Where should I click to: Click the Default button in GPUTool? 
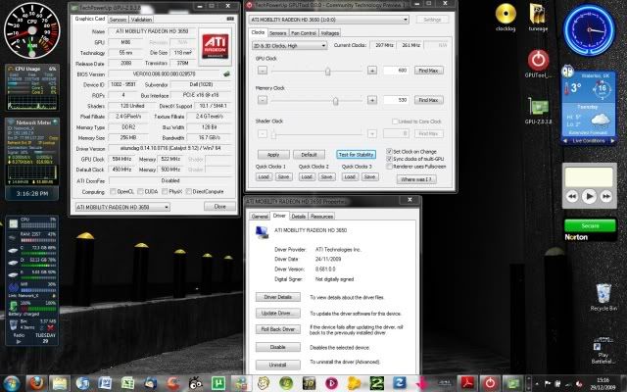click(309, 155)
